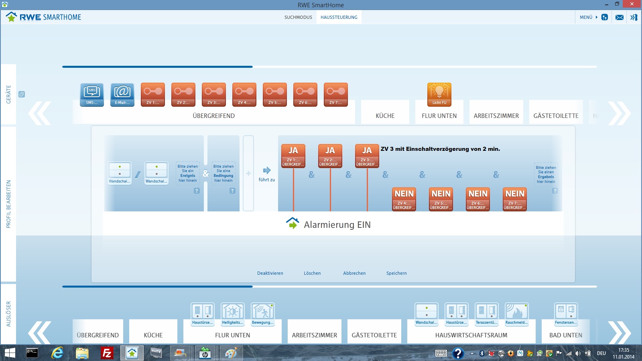Click the small expand icon beside Geräte
Viewport: 642px width, 361px height.
point(22,94)
